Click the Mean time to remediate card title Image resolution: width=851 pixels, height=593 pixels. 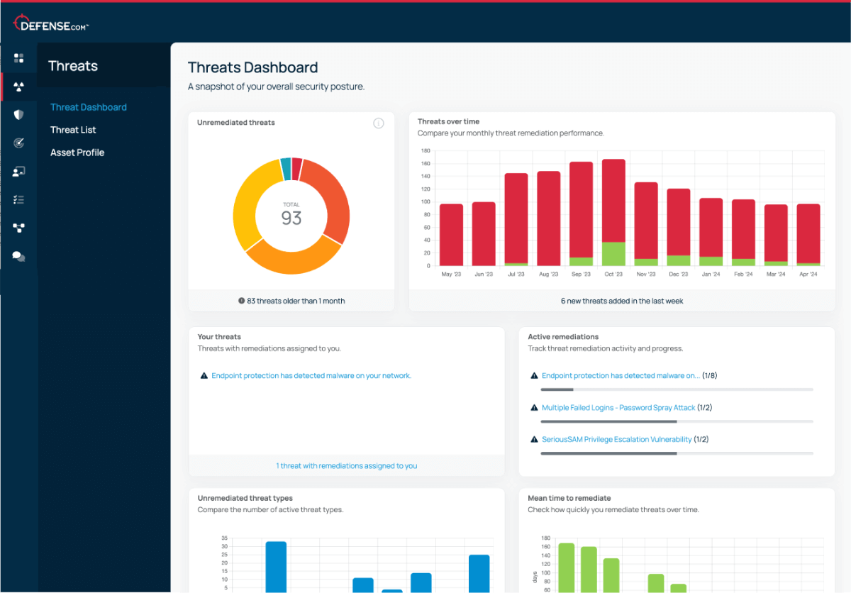[569, 498]
